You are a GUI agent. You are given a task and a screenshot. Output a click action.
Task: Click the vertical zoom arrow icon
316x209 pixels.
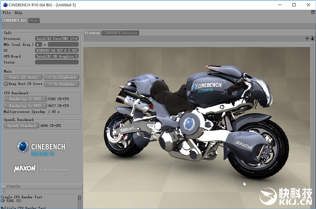tap(312, 38)
